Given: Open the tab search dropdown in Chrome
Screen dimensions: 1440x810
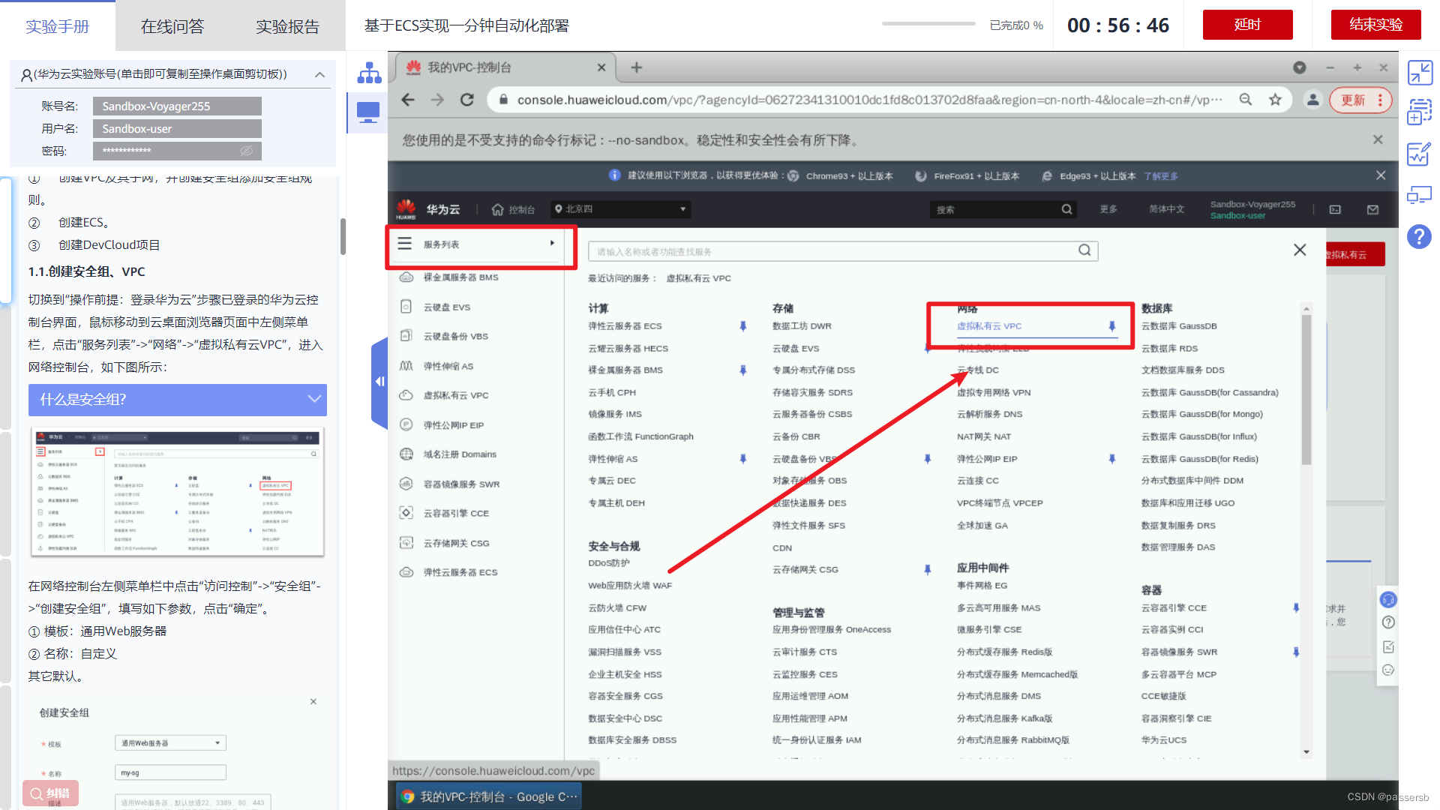Looking at the screenshot, I should coord(1300,67).
